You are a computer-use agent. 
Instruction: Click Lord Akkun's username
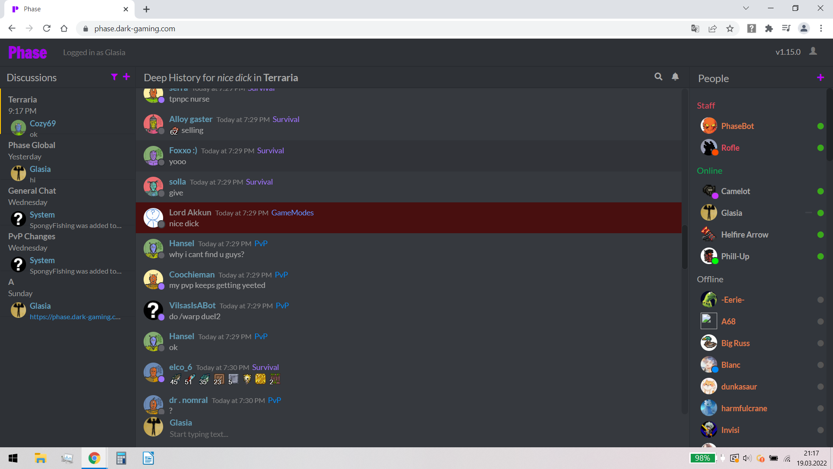(190, 212)
